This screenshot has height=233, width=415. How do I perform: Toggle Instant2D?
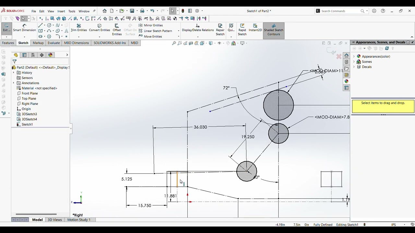click(x=255, y=28)
